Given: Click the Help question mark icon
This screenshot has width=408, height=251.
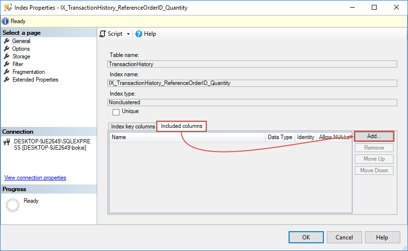Looking at the screenshot, I should click(x=139, y=34).
